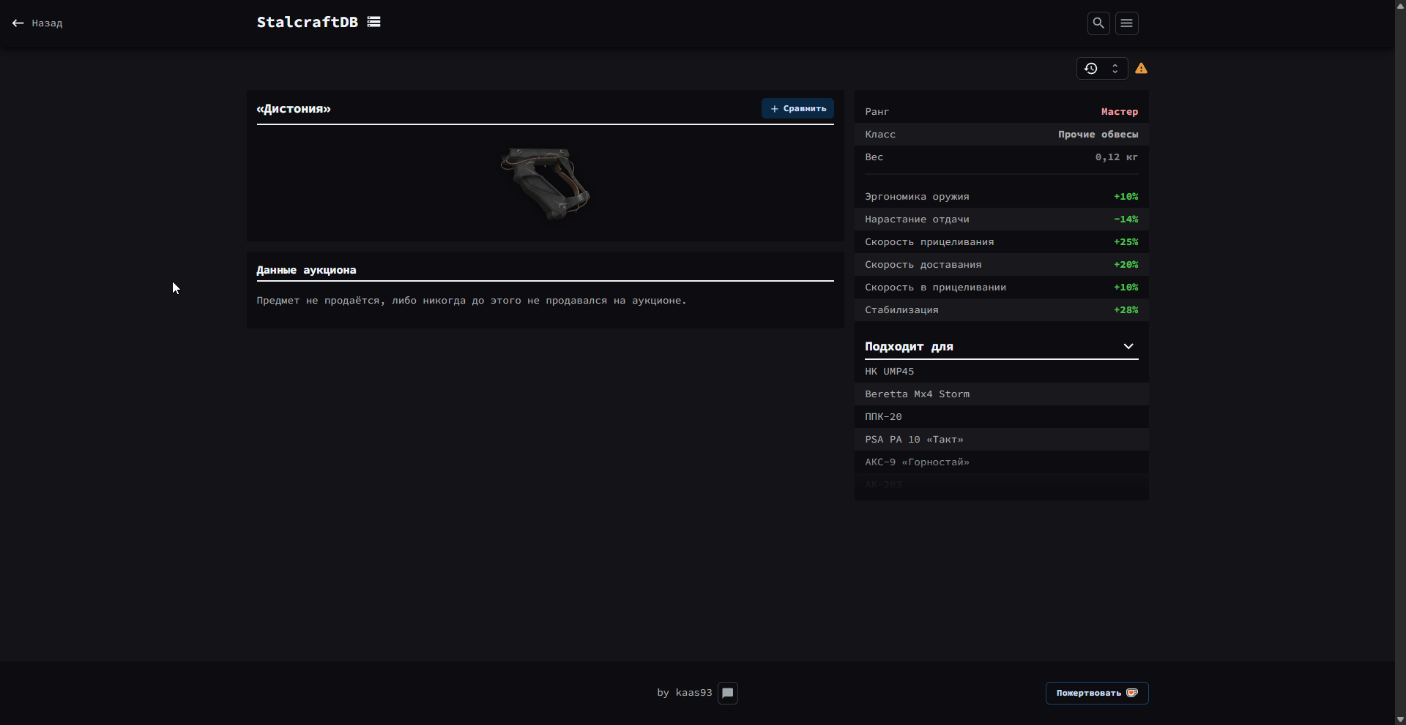Click the back arrow labeled Назад

click(37, 23)
